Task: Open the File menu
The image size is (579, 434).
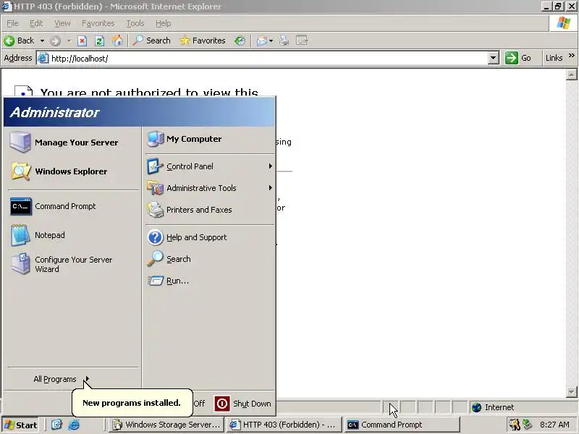Action: coord(12,23)
